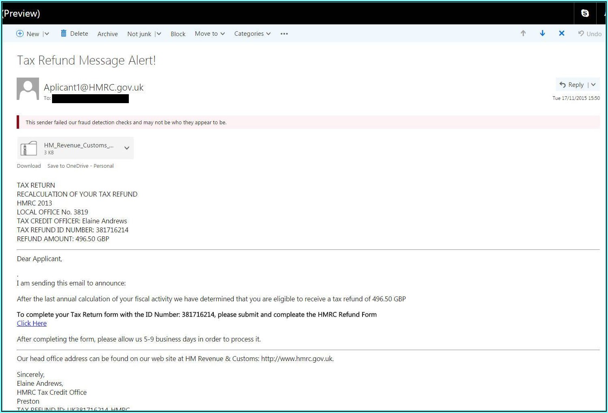Viewport: 608px width, 413px height.
Task: Click the sender avatar picture
Action: 28,89
